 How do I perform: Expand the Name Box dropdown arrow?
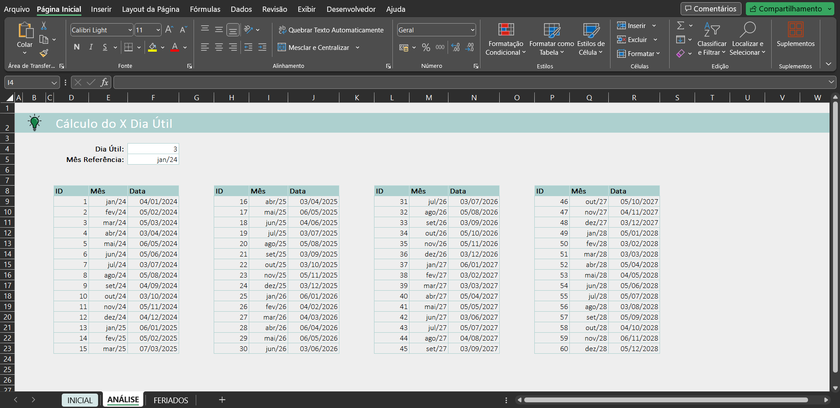54,83
